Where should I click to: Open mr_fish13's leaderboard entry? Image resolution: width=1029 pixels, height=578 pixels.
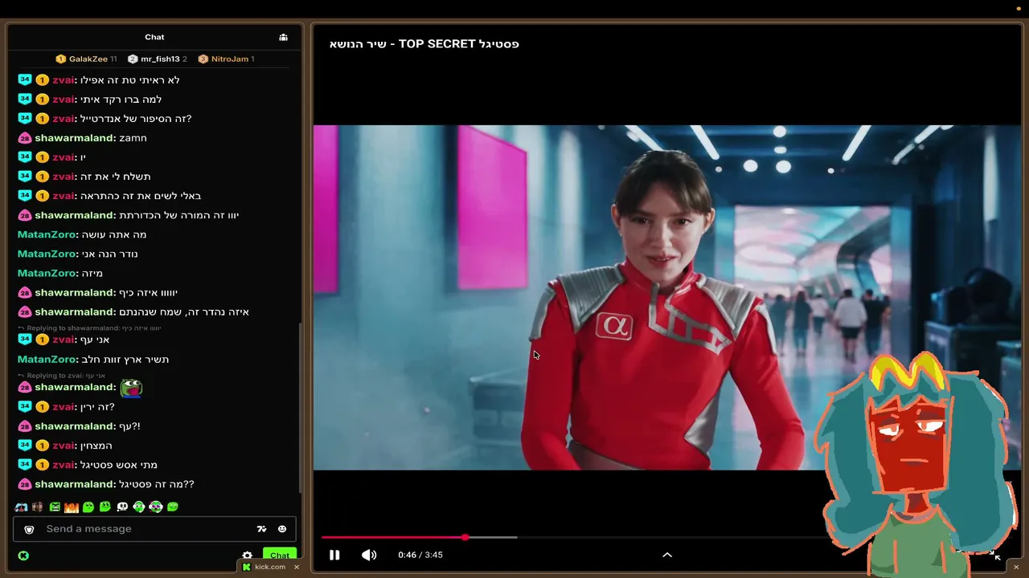point(158,59)
